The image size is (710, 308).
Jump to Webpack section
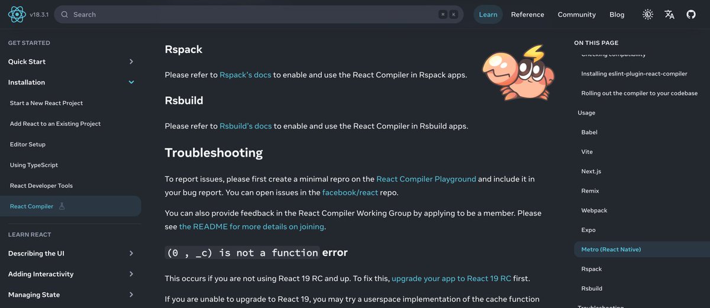pos(594,210)
